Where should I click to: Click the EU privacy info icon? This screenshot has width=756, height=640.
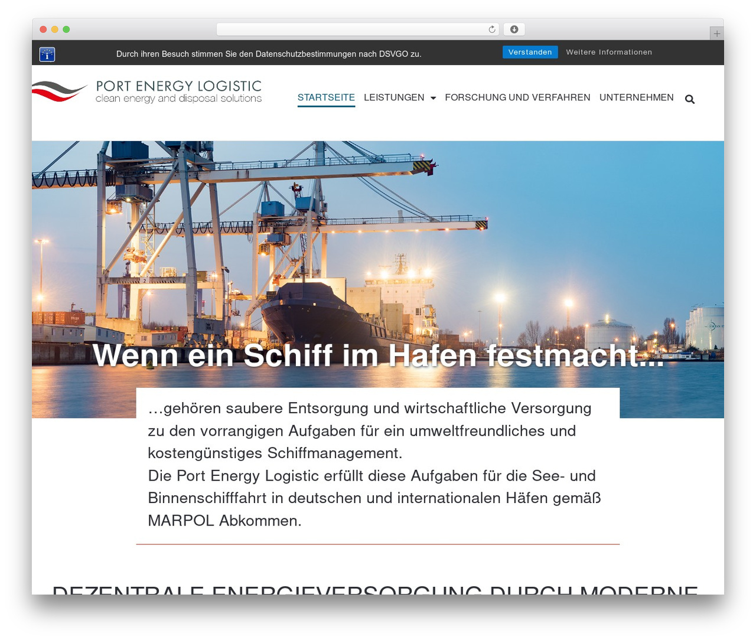tap(47, 54)
